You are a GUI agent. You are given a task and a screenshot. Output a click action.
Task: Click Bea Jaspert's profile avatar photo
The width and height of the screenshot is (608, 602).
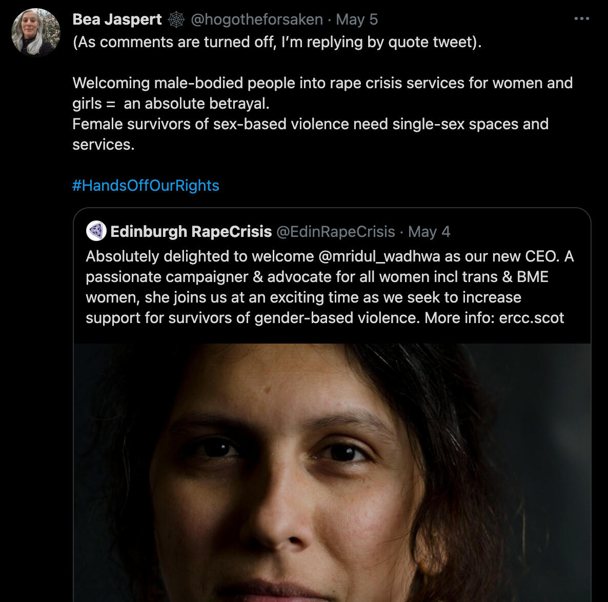[36, 32]
